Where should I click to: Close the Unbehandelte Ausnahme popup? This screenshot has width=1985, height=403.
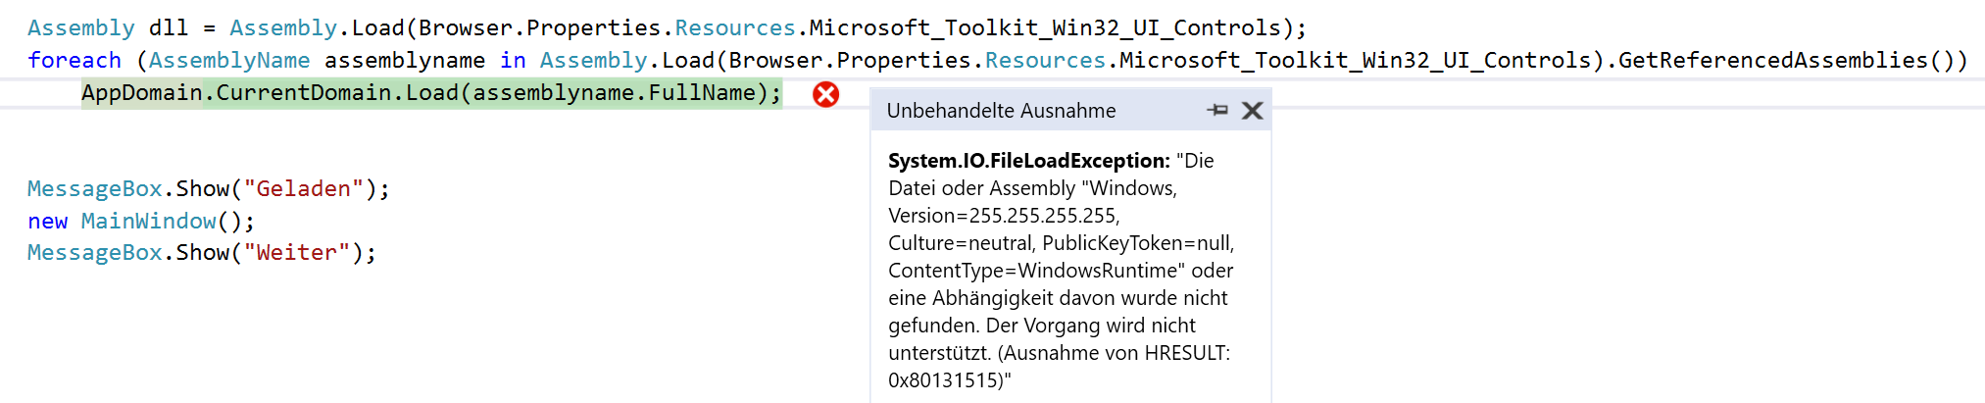[x=1252, y=111]
